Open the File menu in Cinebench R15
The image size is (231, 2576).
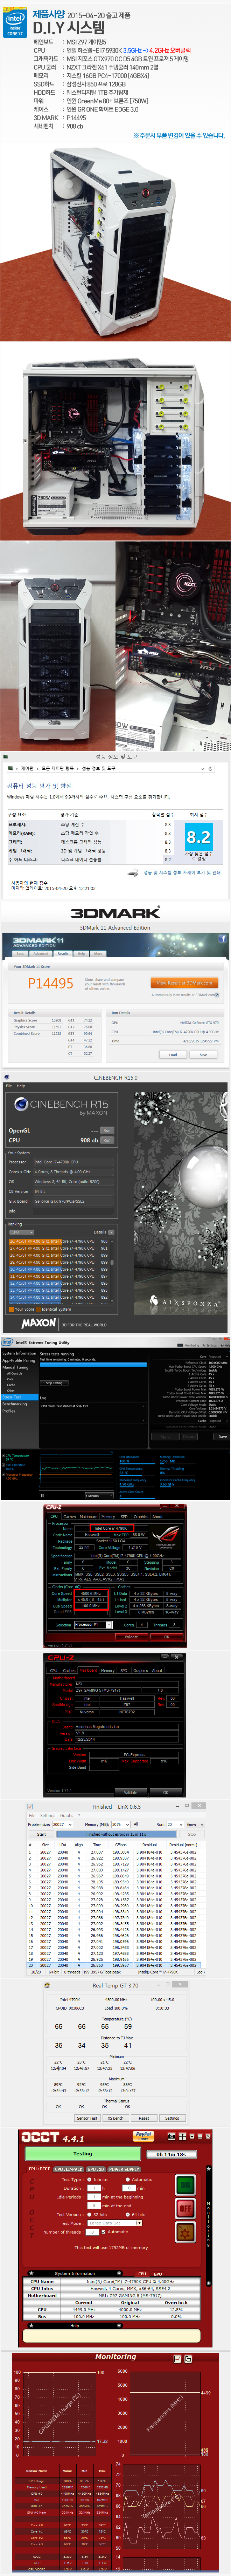click(x=9, y=1086)
